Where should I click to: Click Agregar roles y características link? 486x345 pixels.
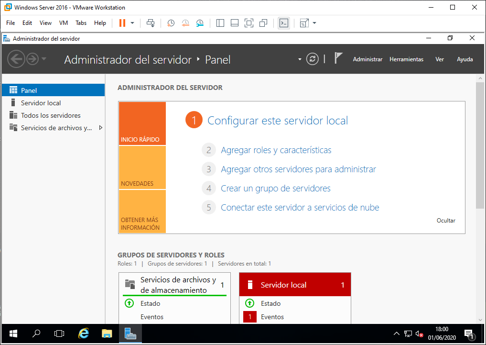click(x=276, y=150)
